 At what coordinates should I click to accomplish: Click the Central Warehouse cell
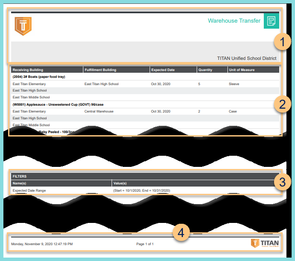[x=99, y=111]
